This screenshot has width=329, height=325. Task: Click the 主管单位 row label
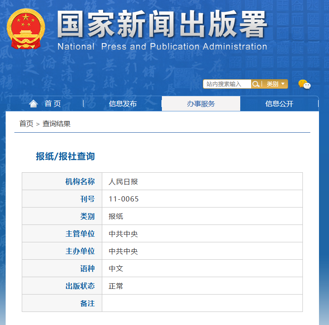click(x=80, y=234)
